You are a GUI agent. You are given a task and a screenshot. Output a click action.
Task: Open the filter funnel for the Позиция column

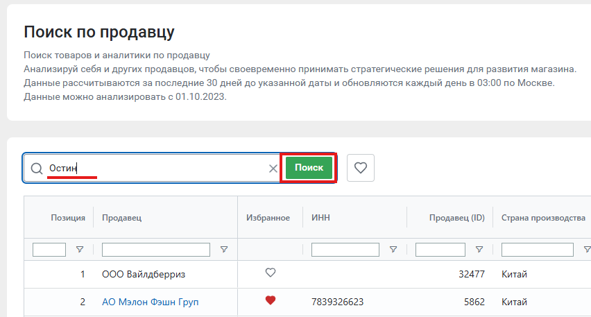[x=80, y=250]
